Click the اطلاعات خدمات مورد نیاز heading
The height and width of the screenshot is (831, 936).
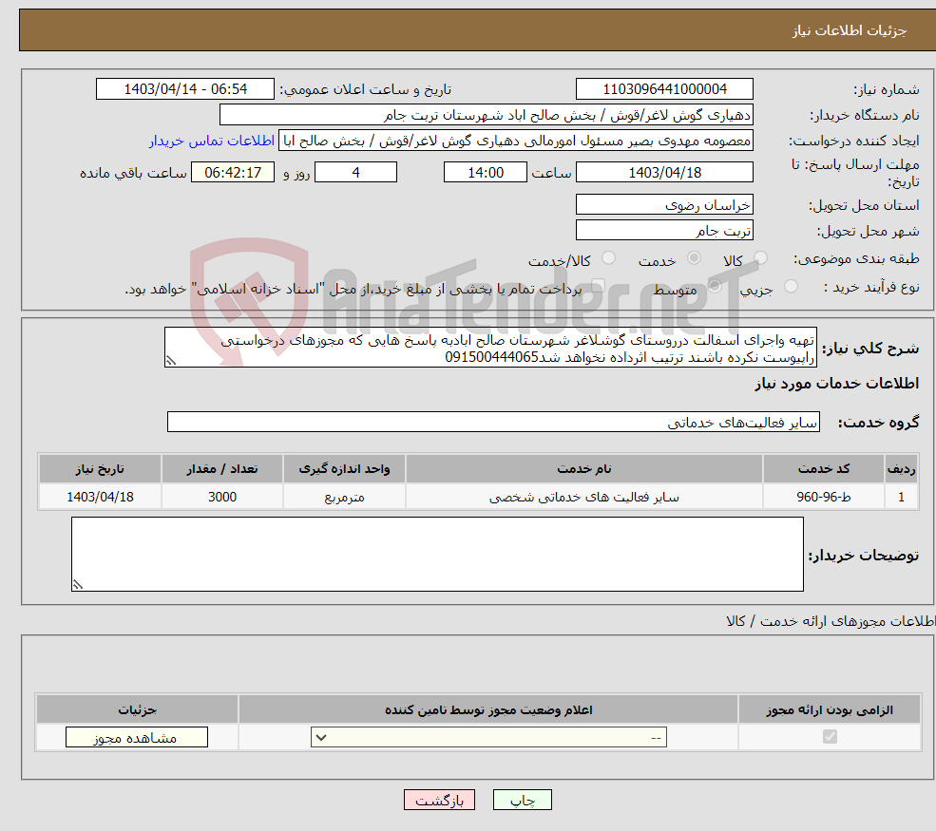point(836,384)
